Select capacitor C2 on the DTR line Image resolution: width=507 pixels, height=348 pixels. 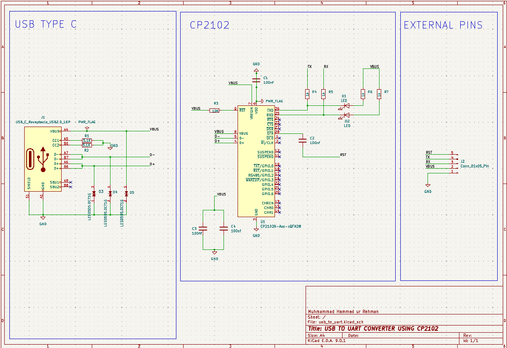point(303,140)
